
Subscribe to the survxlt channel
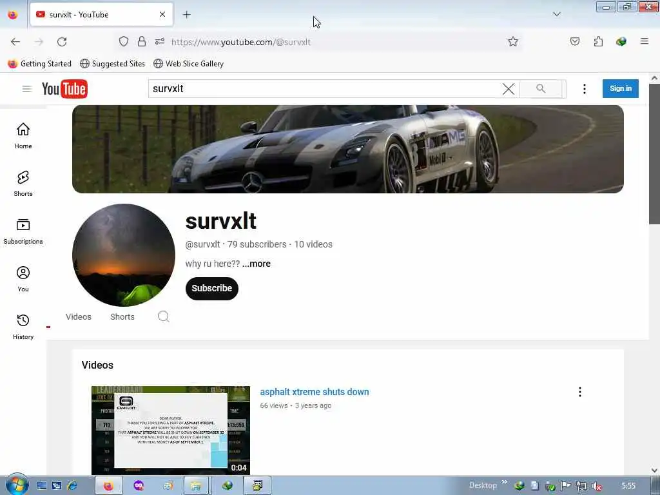[x=211, y=288]
